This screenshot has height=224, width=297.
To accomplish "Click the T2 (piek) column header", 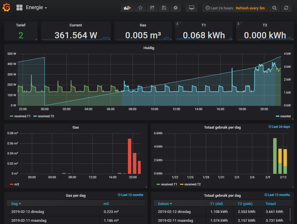I will point(245,204).
